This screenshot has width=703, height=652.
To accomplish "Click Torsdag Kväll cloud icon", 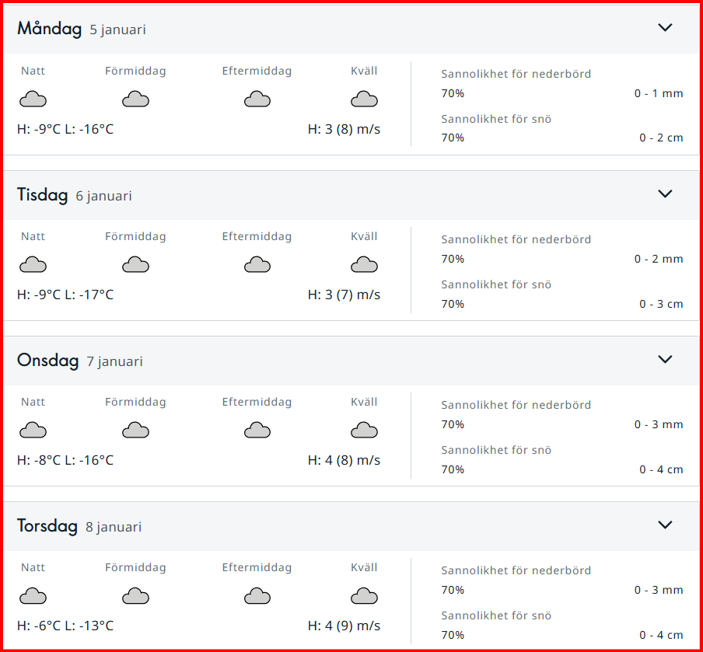I will 364,596.
